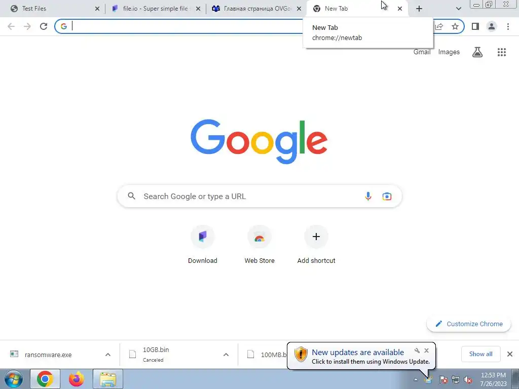Open the network tray icon
This screenshot has width=519, height=389.
pyautogui.click(x=456, y=380)
